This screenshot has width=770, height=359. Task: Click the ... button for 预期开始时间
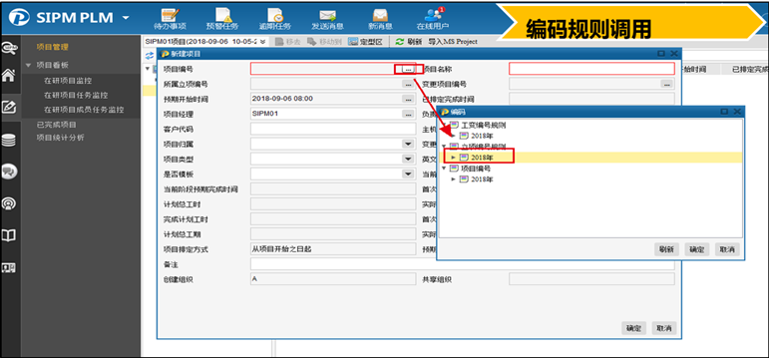point(408,99)
